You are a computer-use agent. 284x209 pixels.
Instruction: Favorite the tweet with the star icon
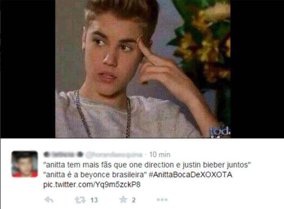tap(123, 199)
